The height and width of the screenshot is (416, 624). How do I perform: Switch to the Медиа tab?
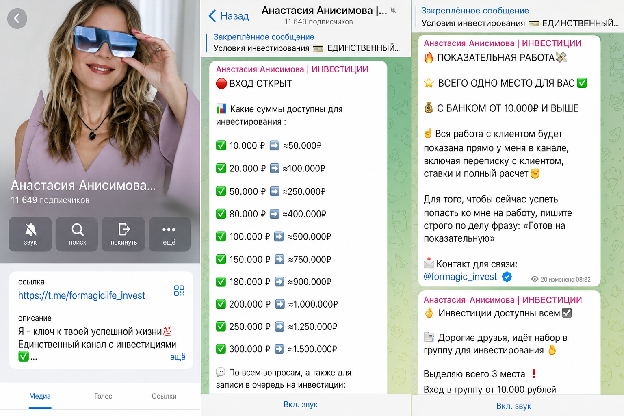pos(40,396)
